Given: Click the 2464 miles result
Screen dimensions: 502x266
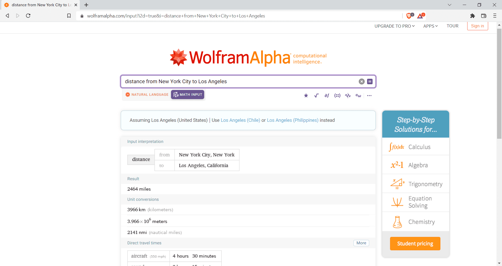Looking at the screenshot, I should pyautogui.click(x=139, y=189).
